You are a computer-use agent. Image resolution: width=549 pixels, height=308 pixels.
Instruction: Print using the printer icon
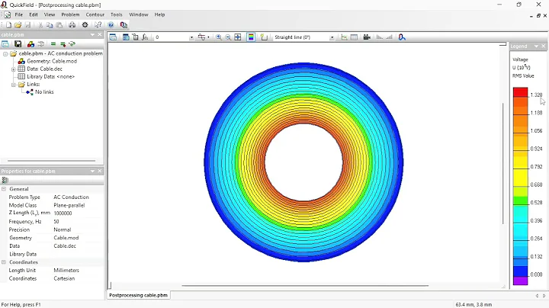pos(72,25)
